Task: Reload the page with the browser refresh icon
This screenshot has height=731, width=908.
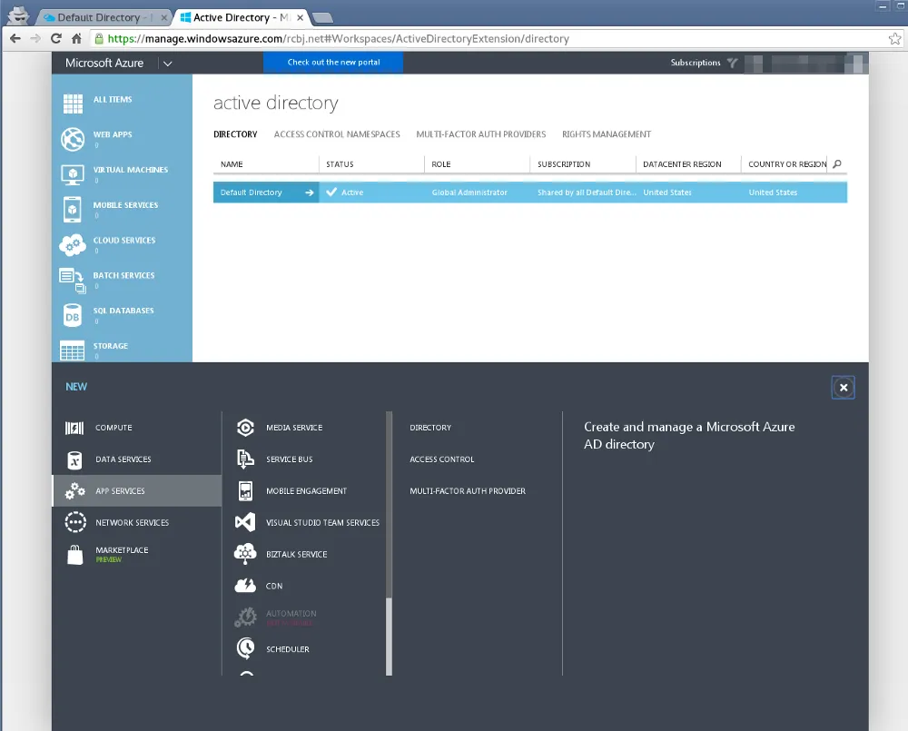Action: pyautogui.click(x=56, y=38)
